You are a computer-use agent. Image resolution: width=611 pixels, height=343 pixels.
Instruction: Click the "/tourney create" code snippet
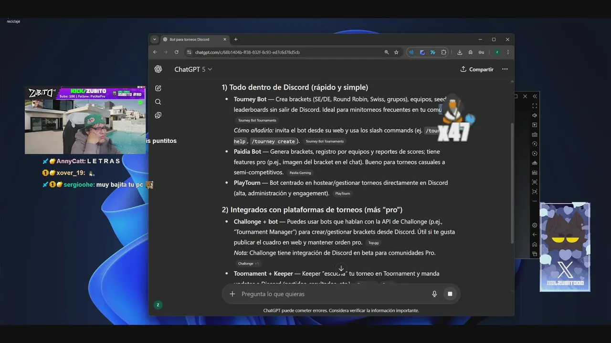pos(273,141)
